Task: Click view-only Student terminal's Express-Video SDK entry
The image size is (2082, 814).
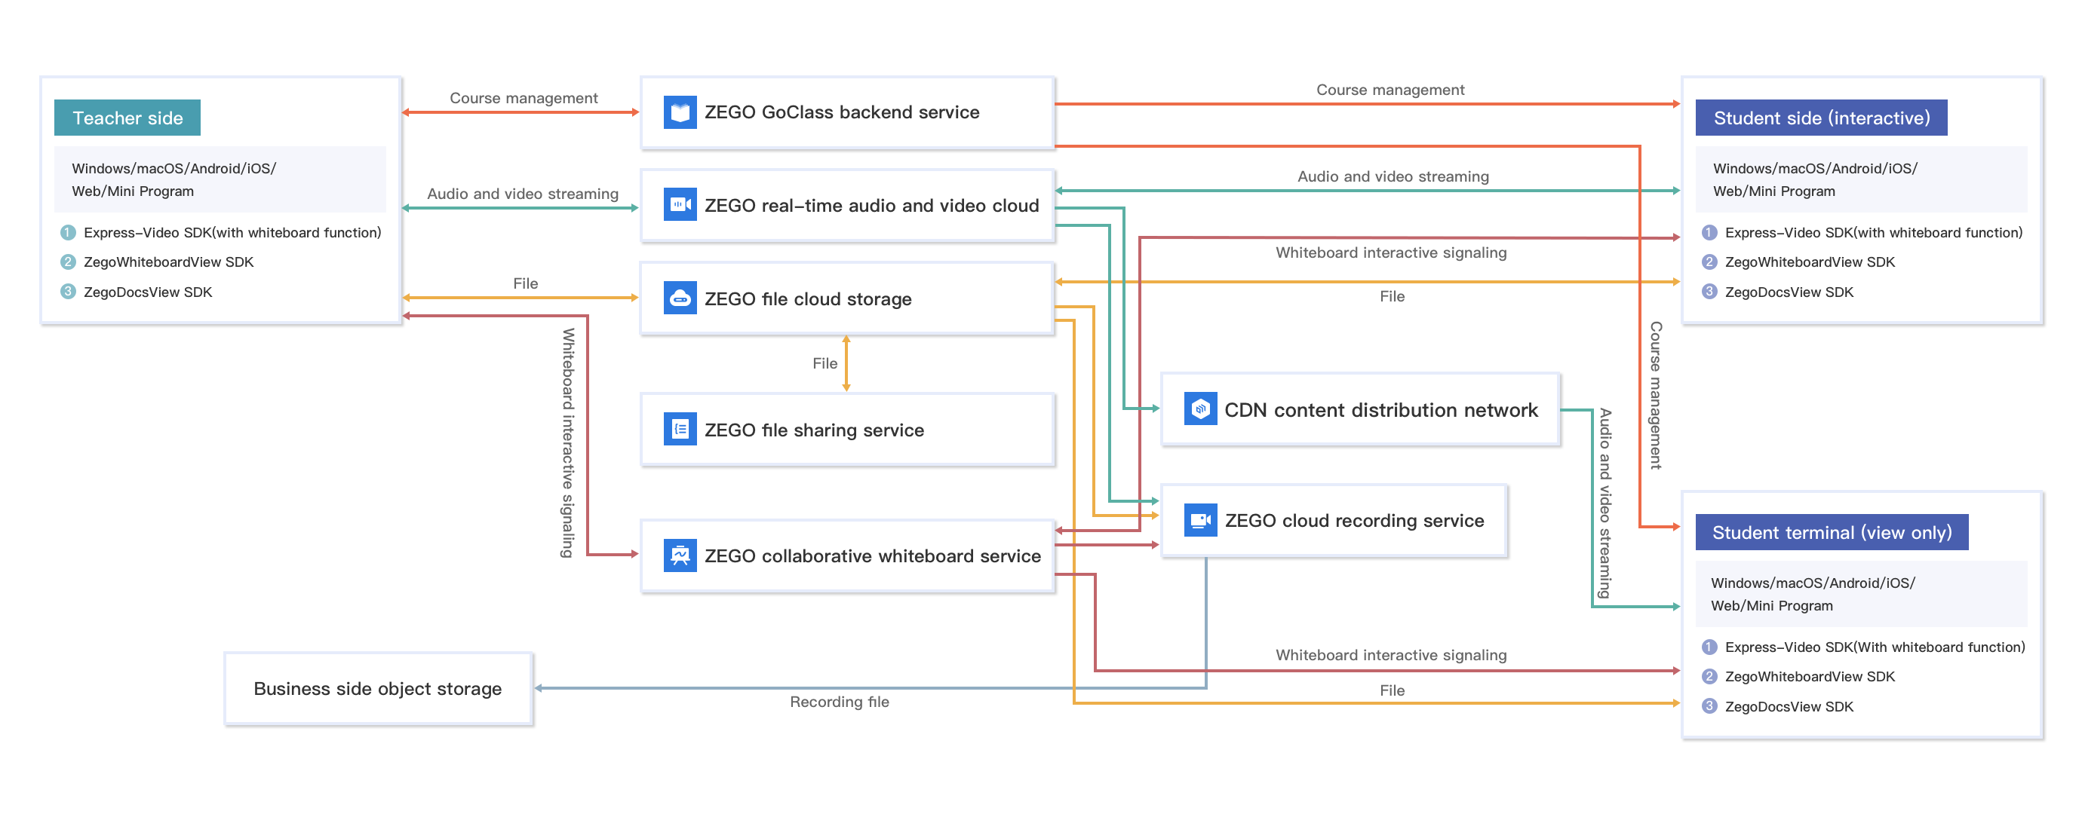Action: point(1875,647)
